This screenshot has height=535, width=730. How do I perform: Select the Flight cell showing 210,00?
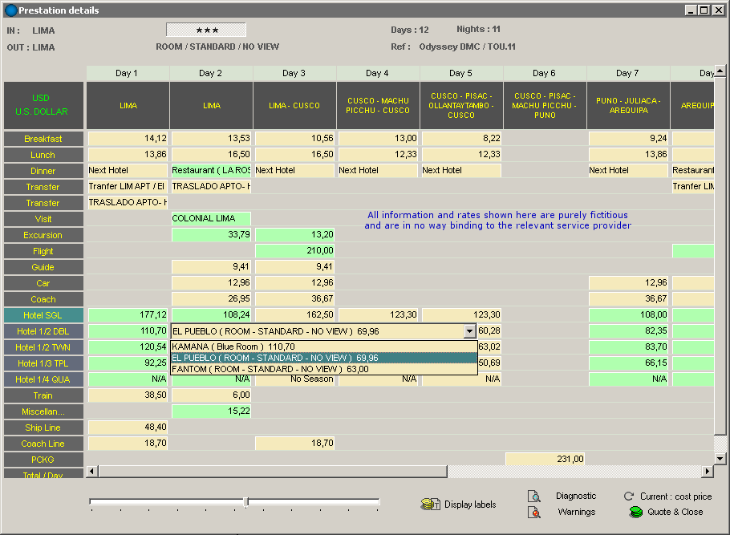294,251
